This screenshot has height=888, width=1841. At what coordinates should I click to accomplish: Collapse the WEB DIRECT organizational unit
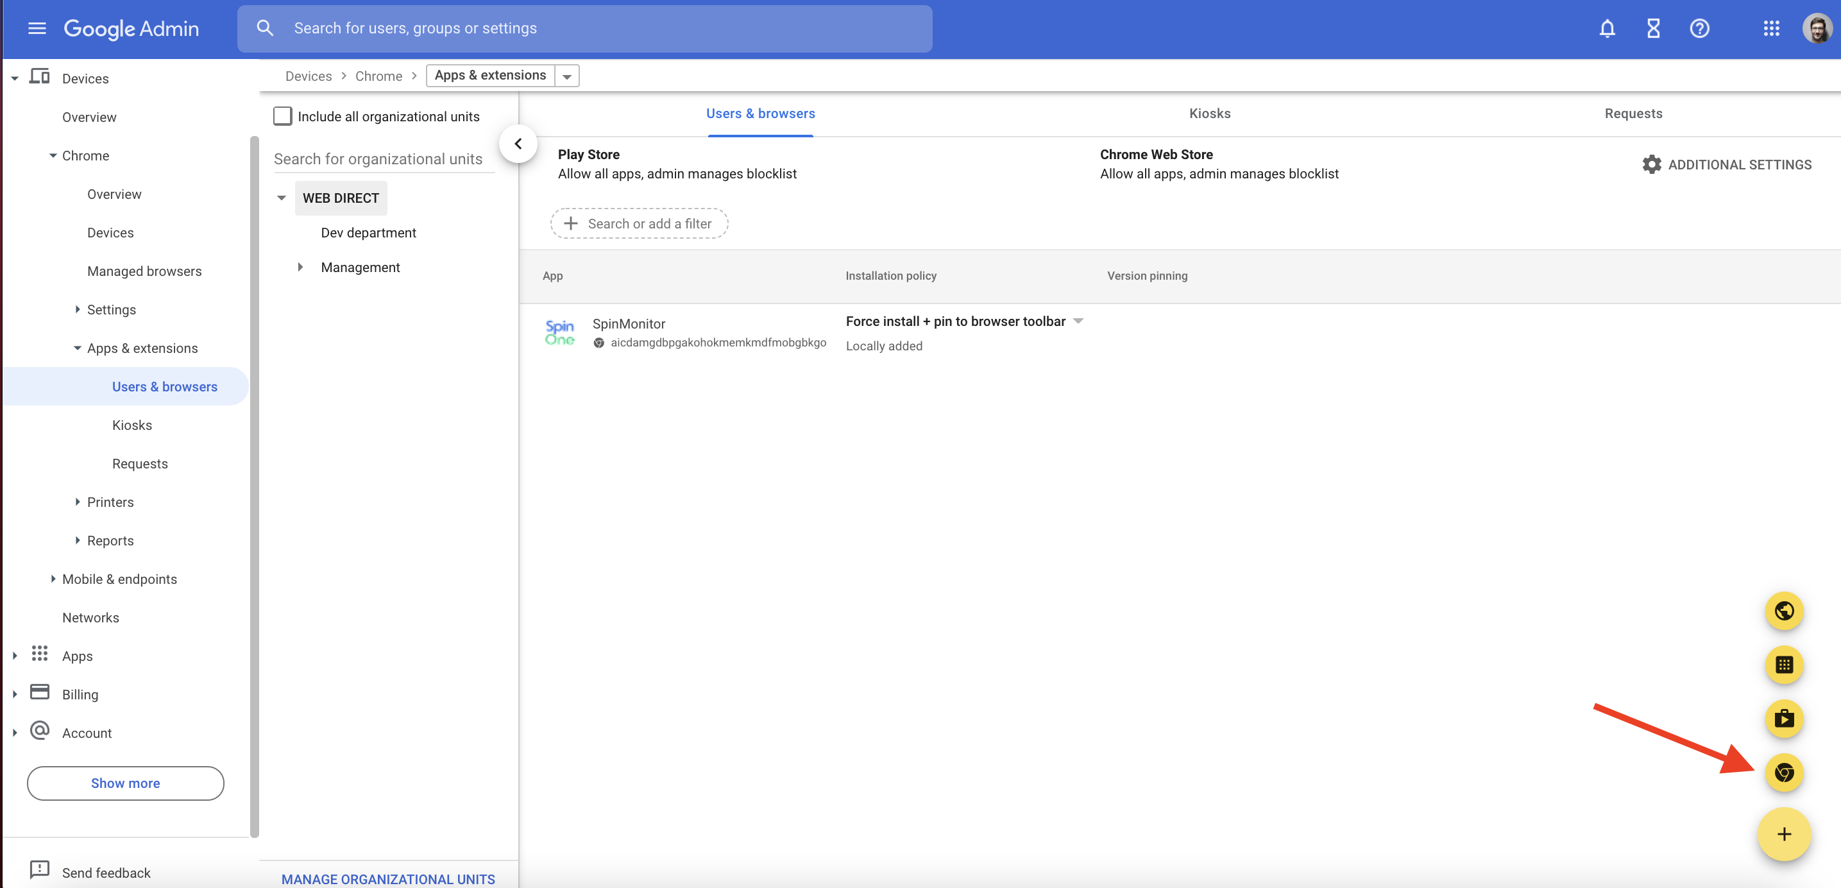click(282, 198)
